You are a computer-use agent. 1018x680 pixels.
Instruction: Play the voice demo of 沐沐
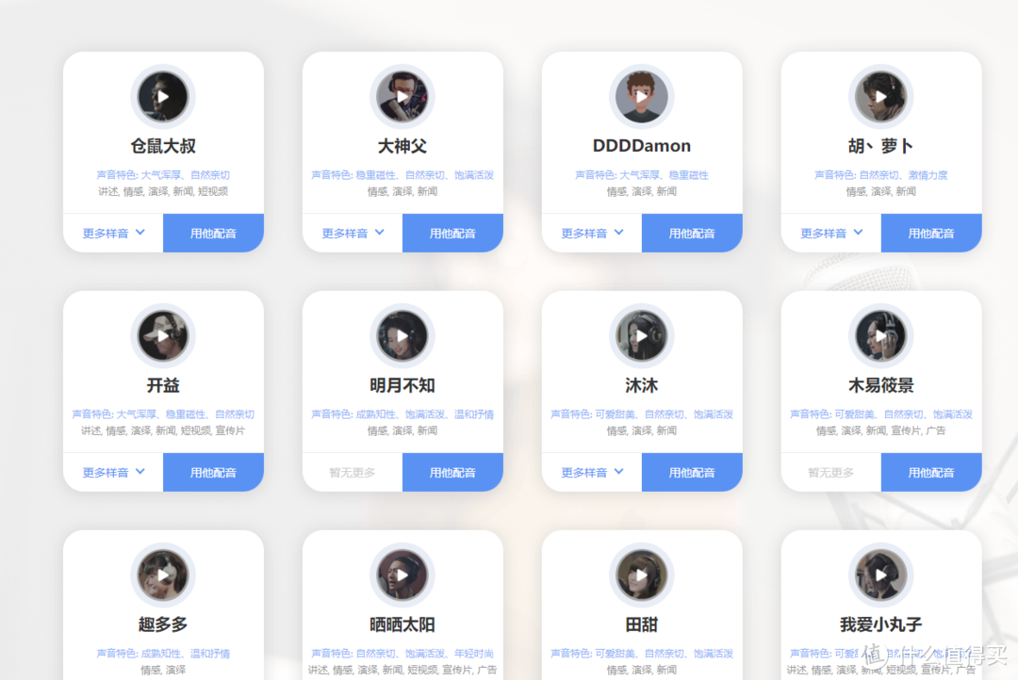point(642,335)
